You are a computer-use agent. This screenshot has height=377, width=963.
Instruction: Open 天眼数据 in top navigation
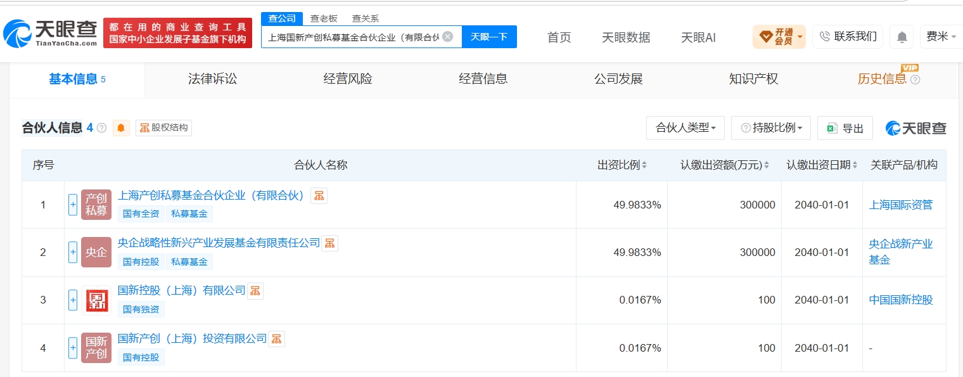click(626, 37)
